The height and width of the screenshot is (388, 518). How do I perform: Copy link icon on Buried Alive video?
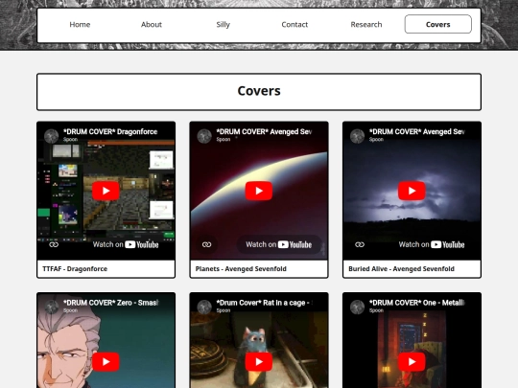tap(360, 244)
